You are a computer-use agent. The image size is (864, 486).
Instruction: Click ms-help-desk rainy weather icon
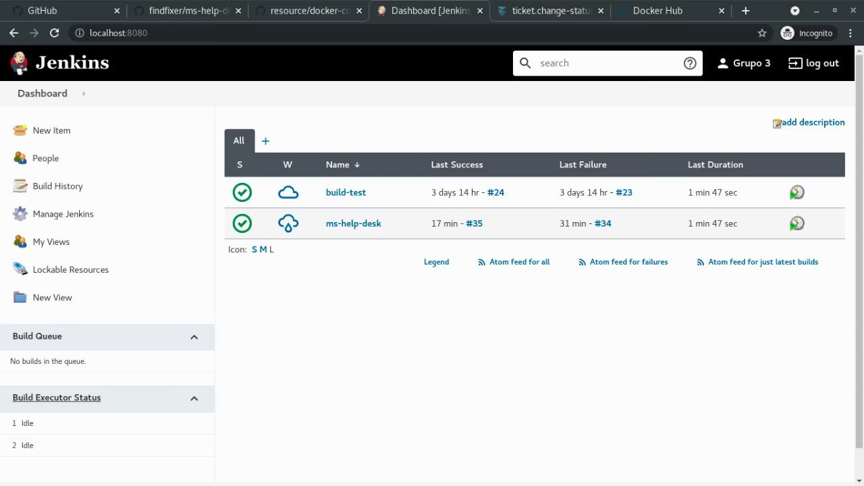(288, 223)
